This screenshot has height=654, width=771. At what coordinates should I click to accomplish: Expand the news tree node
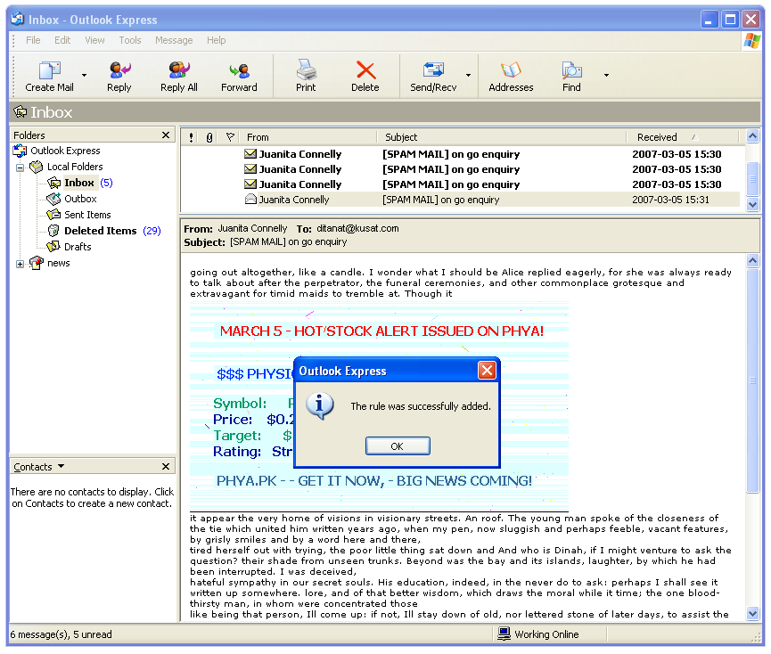point(20,264)
